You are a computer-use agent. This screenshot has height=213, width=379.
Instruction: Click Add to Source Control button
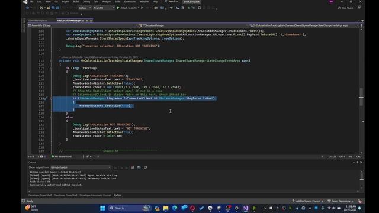click(x=308, y=201)
